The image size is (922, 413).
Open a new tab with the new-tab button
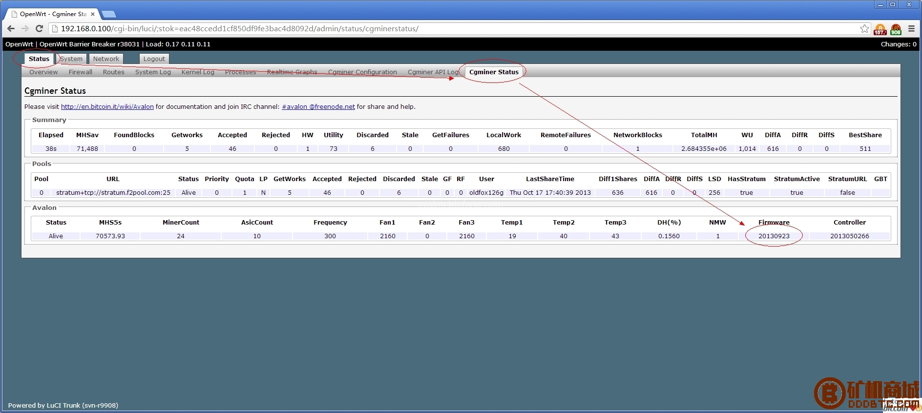108,14
